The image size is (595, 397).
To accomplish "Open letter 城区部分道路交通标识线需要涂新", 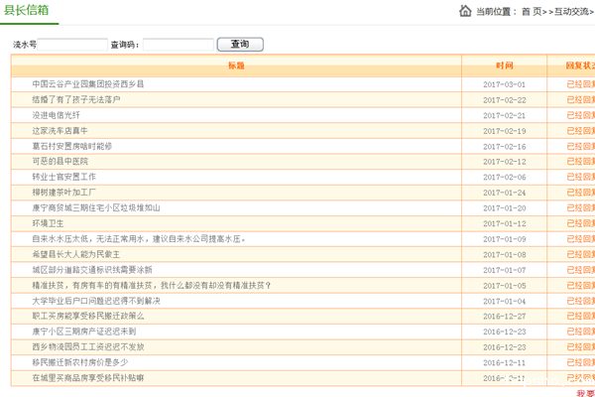I will tap(92, 270).
